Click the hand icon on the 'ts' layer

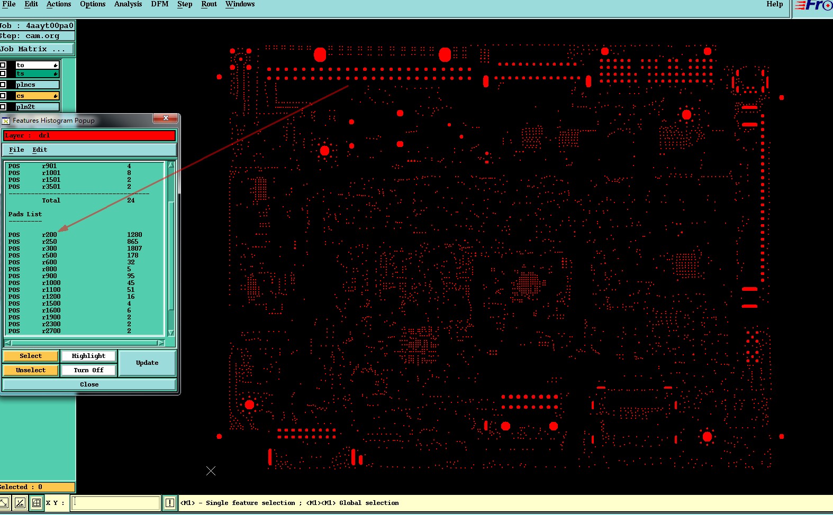coord(55,73)
